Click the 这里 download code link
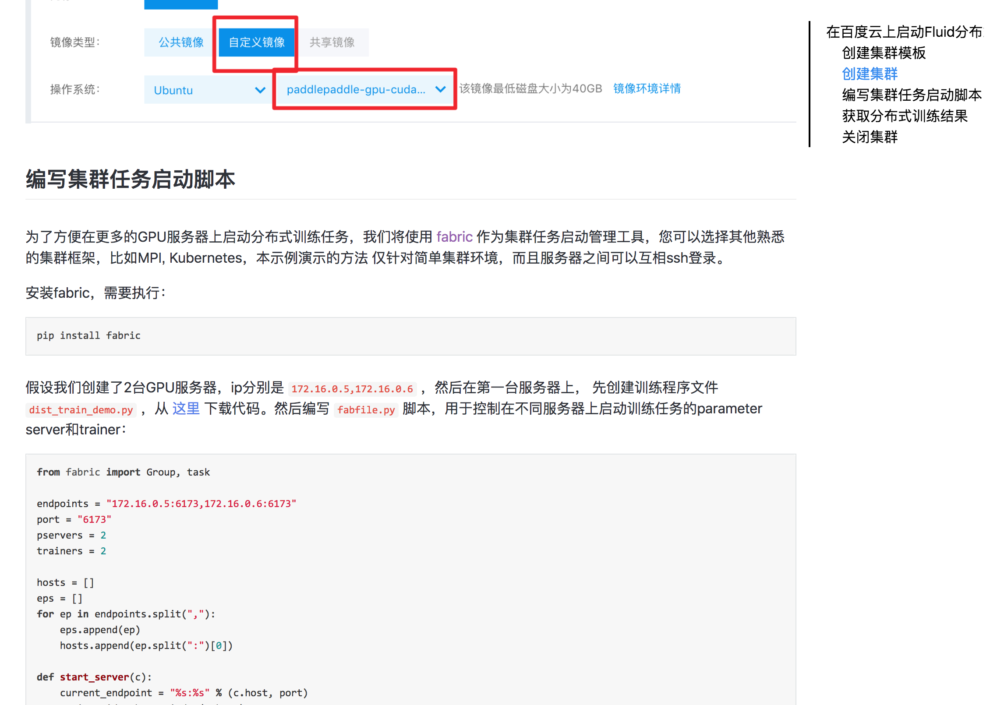The image size is (990, 705). tap(186, 409)
